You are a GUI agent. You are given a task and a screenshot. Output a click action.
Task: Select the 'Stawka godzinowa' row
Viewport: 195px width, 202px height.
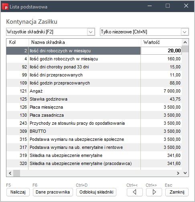94,99
